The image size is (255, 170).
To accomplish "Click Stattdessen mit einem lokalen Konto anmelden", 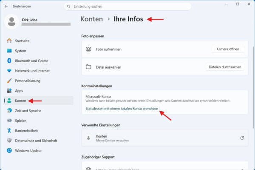I will 122,108.
